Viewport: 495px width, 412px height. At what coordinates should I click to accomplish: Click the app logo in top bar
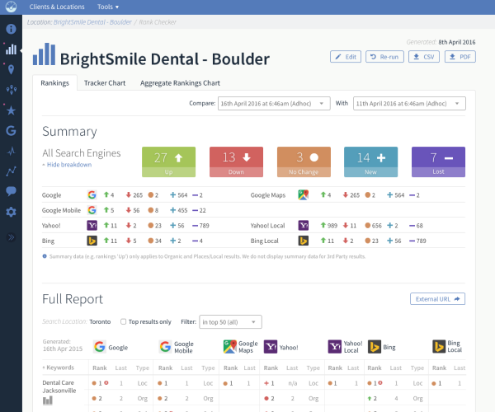[x=11, y=7]
